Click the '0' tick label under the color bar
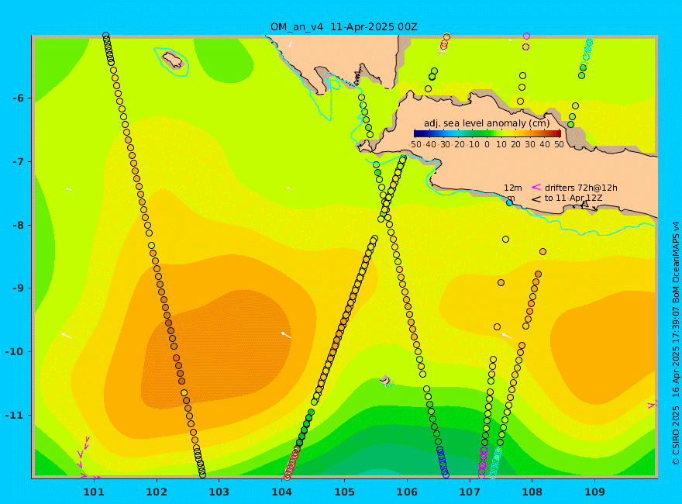 tap(487, 144)
